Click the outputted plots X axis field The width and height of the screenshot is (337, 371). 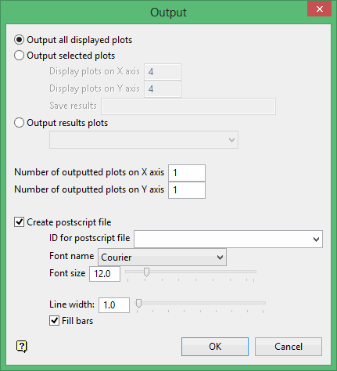click(187, 173)
